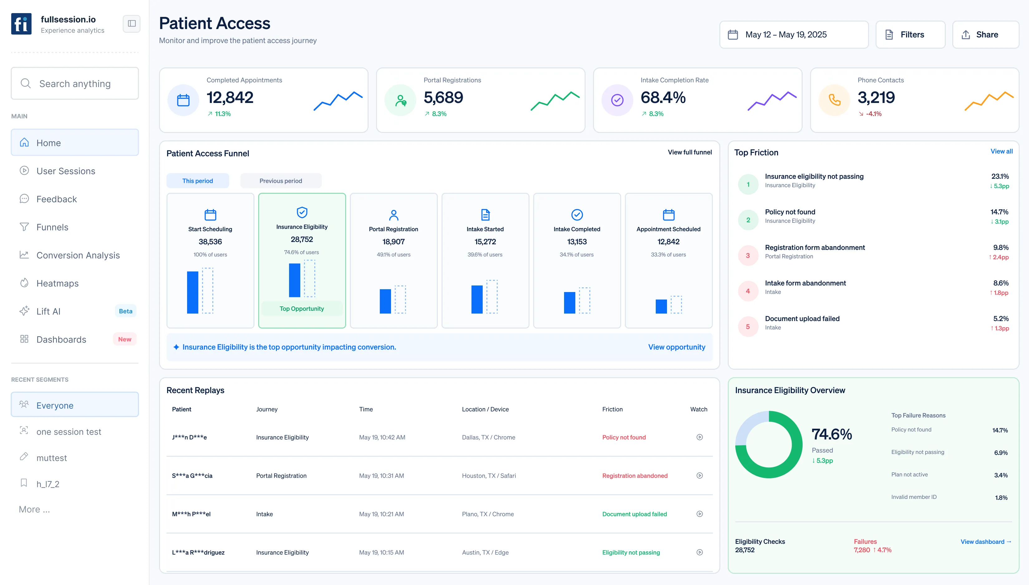This screenshot has width=1029, height=585.
Task: Click the Phone Contacts phone icon
Action: pyautogui.click(x=834, y=100)
